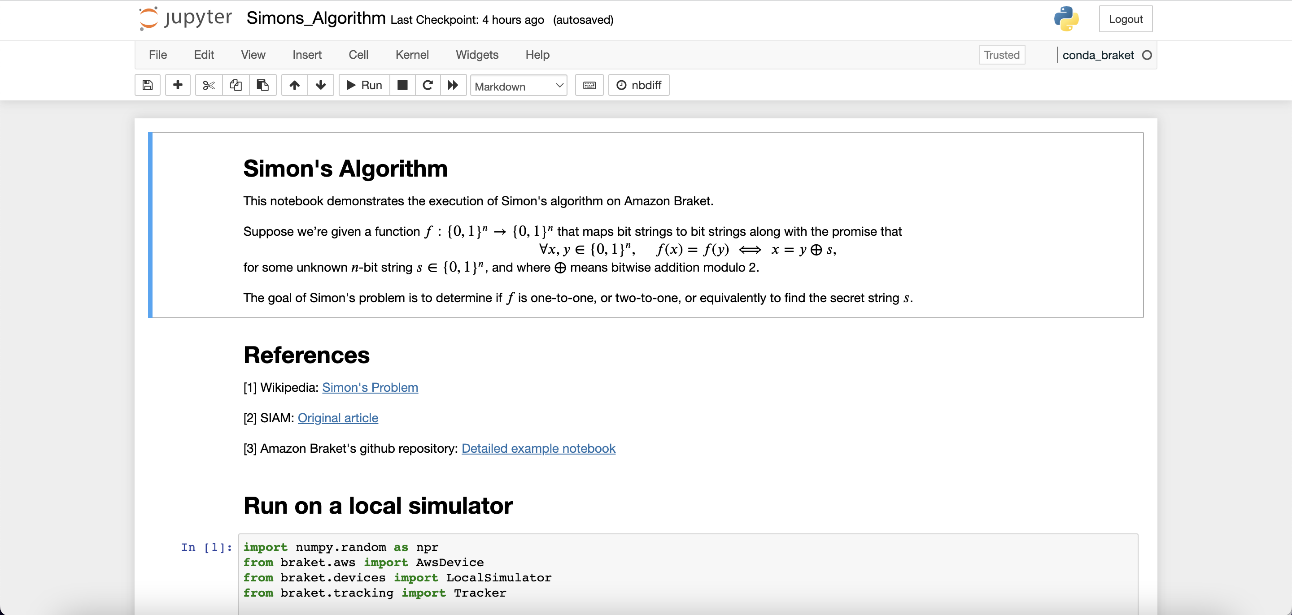
Task: Insert cell below with plus icon
Action: pyautogui.click(x=178, y=85)
